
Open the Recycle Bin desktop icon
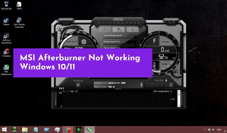(x=6, y=6)
